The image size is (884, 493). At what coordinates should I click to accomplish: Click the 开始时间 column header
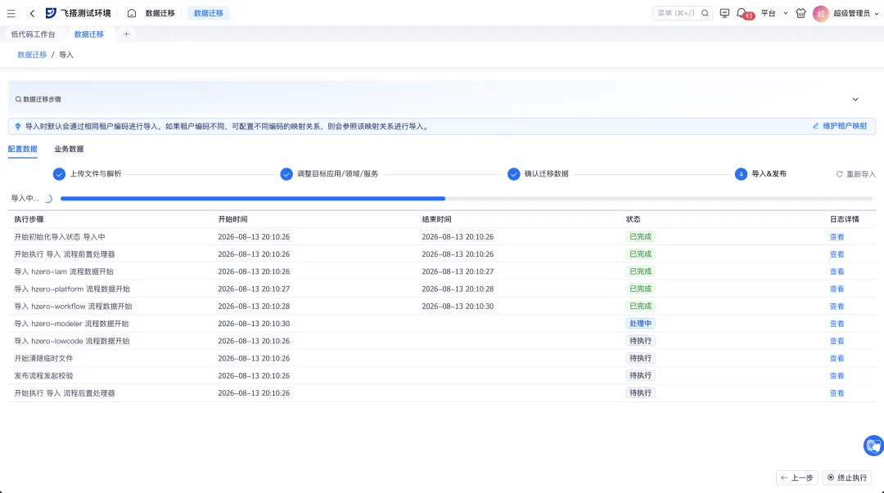point(232,219)
